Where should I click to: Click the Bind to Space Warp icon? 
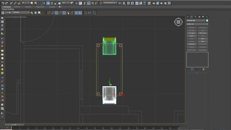coord(19,3)
